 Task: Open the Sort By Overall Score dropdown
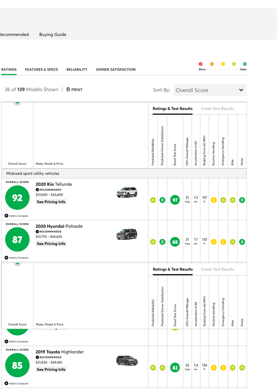(x=210, y=90)
